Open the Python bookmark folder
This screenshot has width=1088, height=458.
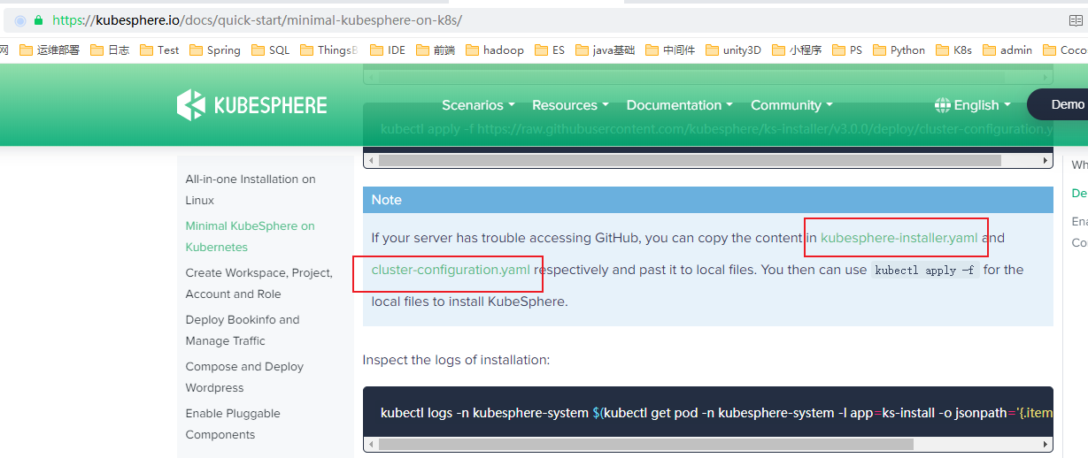click(x=899, y=50)
